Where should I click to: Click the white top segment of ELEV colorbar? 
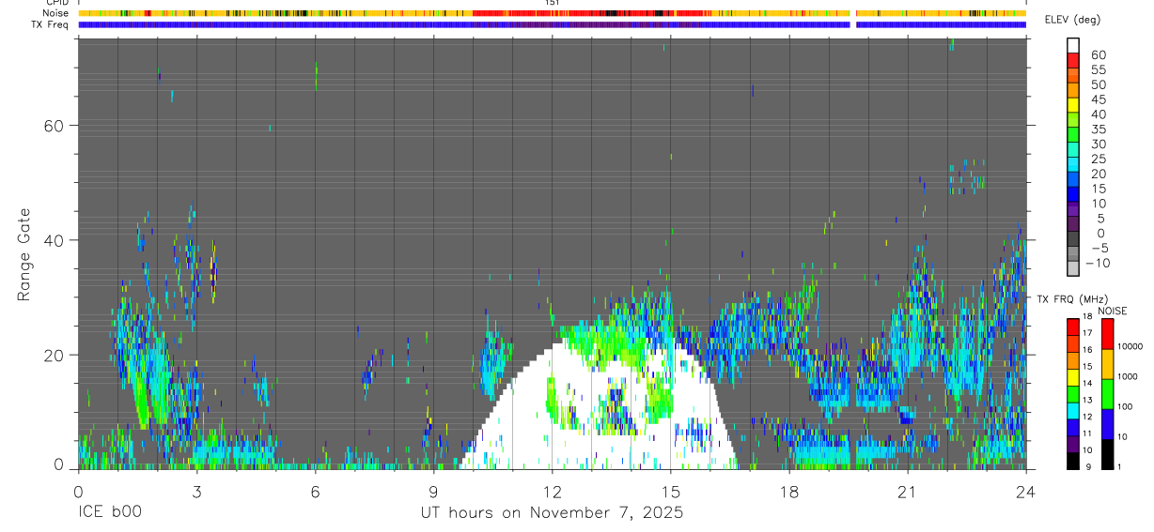[1073, 44]
